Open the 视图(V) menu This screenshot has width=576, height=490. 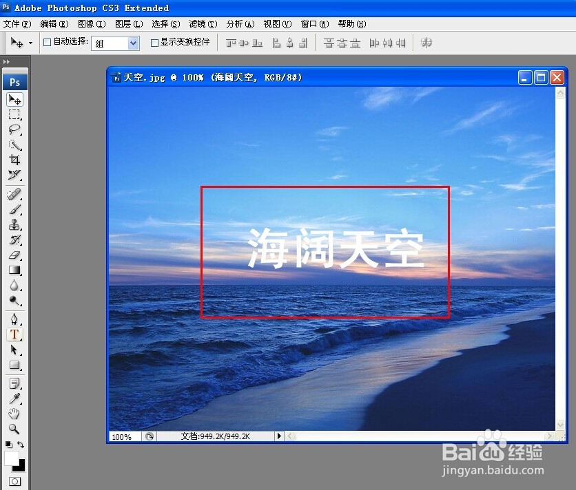[x=278, y=24]
